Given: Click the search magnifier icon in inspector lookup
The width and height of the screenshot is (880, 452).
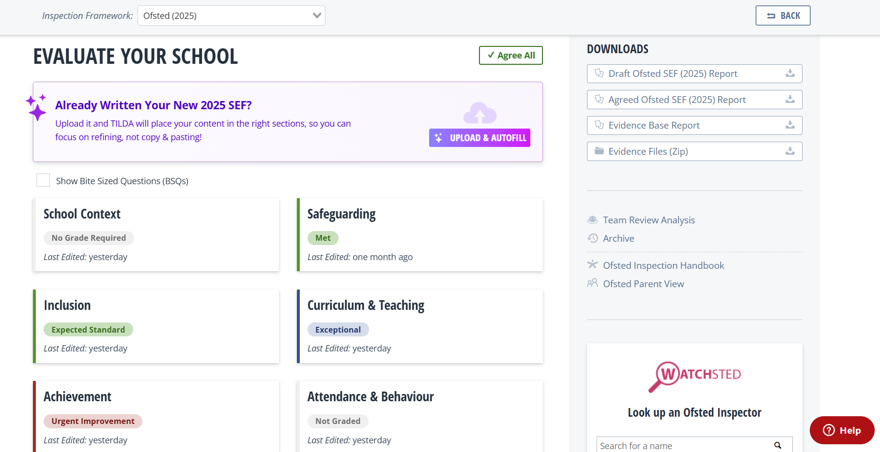Looking at the screenshot, I should [x=777, y=445].
